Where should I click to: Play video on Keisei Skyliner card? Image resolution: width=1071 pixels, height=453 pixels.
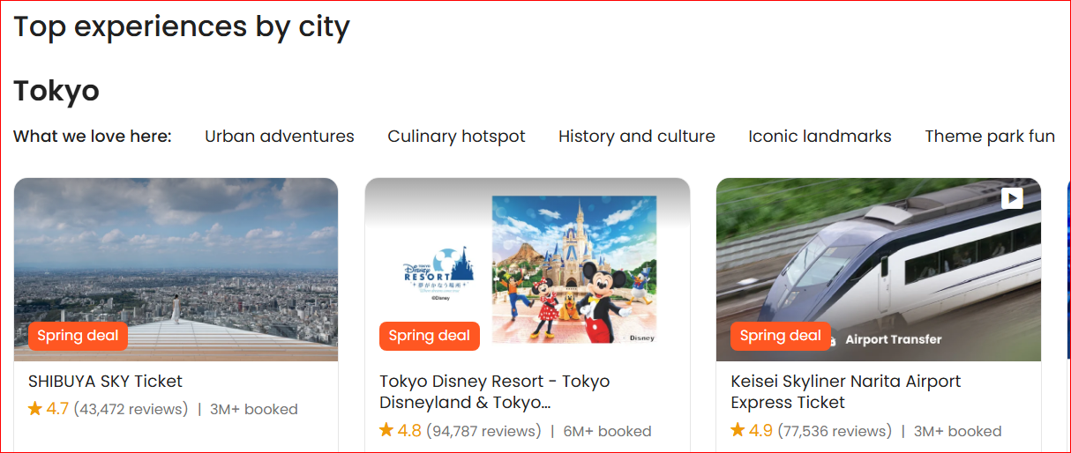tap(1012, 198)
